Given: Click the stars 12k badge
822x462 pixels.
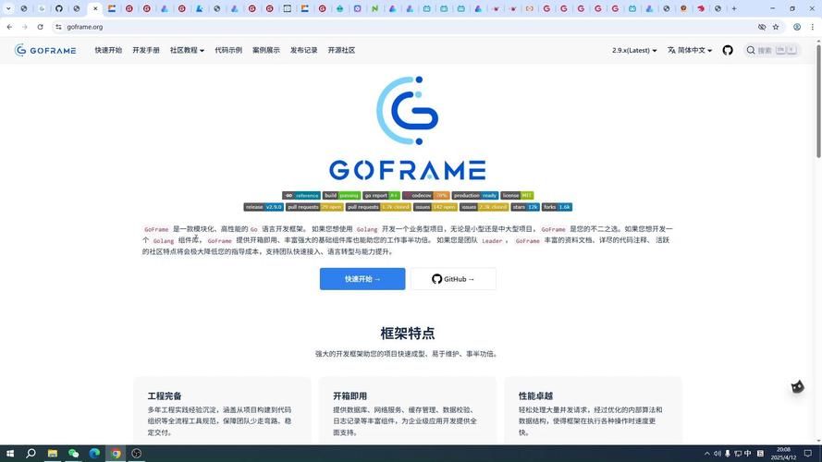Looking at the screenshot, I should (525, 207).
